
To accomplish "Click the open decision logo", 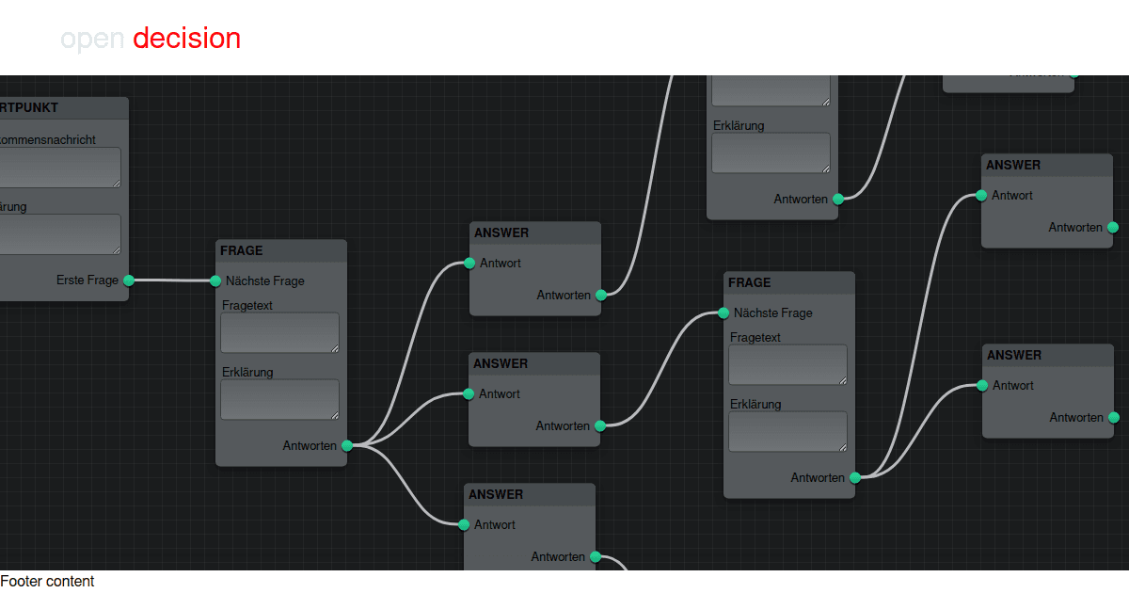I will click(151, 39).
